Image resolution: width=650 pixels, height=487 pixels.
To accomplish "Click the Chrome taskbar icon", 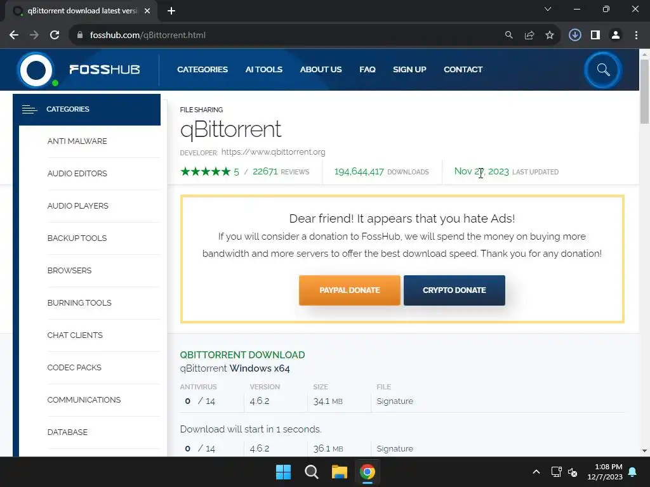I will 368,472.
